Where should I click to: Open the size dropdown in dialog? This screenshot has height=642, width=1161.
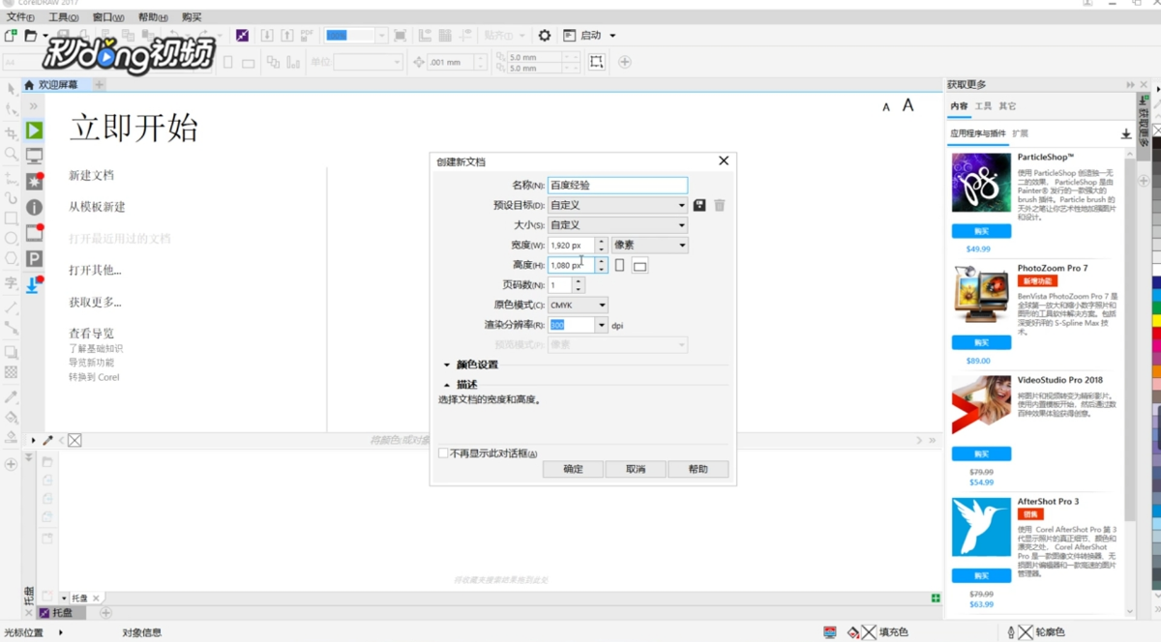pyautogui.click(x=617, y=225)
